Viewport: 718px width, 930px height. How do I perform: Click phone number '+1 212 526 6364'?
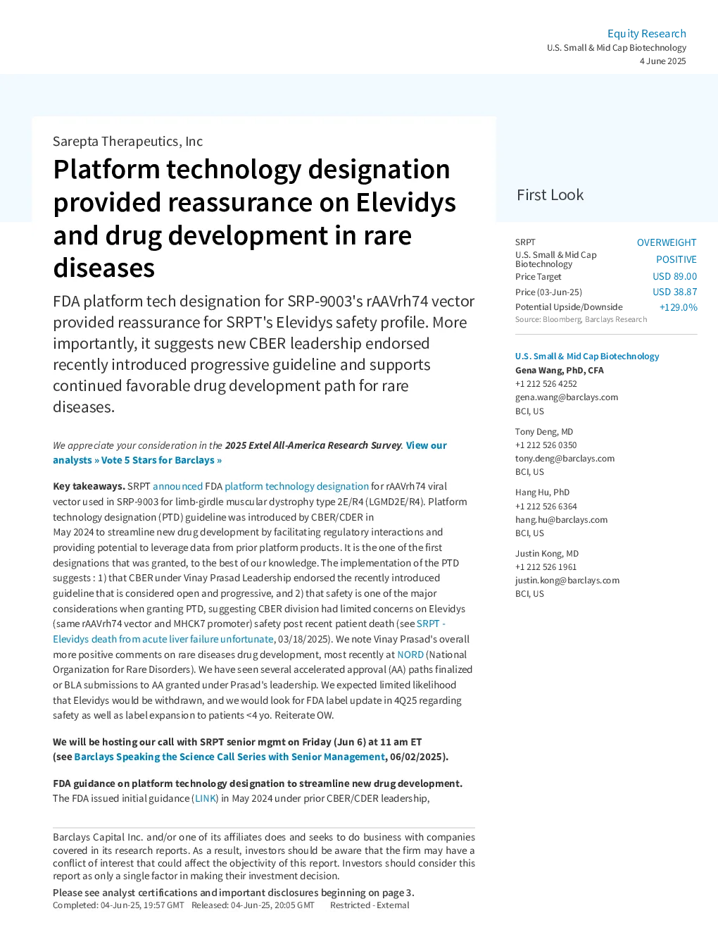pyautogui.click(x=546, y=507)
